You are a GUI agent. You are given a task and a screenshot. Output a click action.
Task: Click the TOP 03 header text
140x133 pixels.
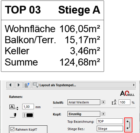[23, 10]
